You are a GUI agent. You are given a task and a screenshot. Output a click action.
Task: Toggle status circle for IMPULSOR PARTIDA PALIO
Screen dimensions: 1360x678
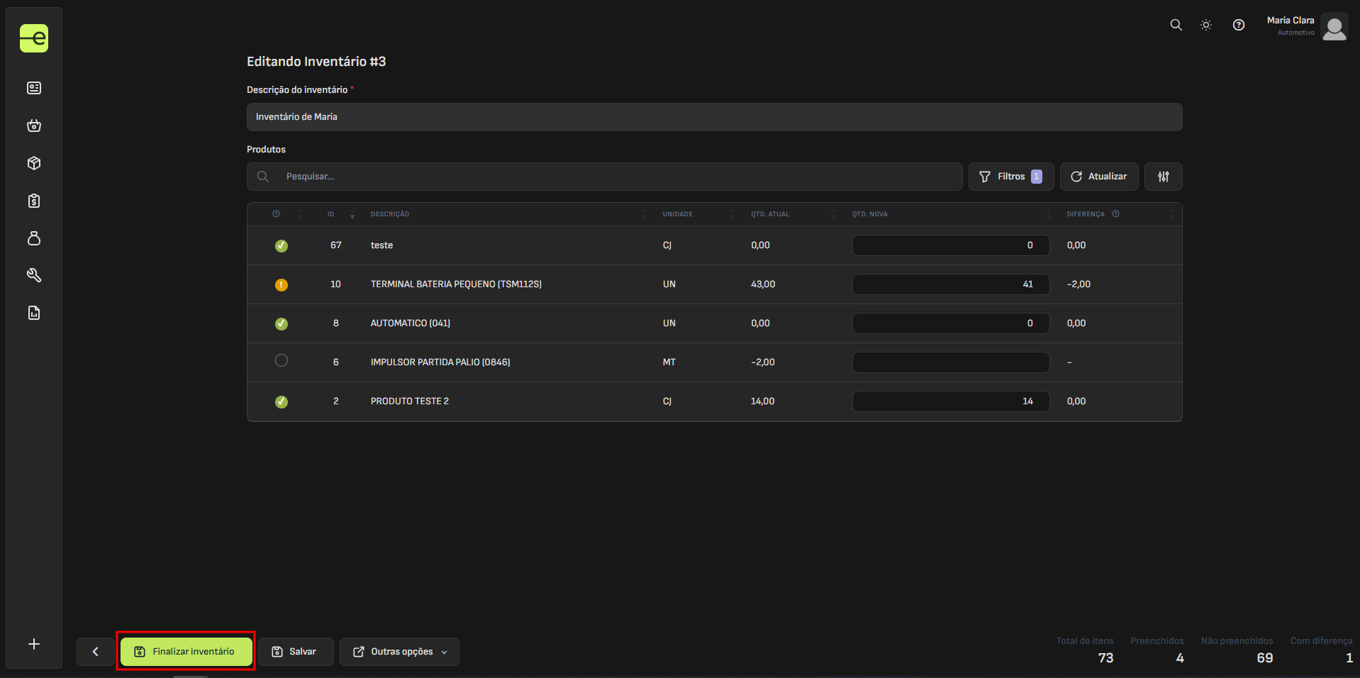282,361
